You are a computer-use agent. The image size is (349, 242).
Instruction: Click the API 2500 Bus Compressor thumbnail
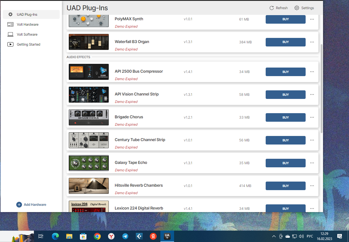(x=89, y=72)
